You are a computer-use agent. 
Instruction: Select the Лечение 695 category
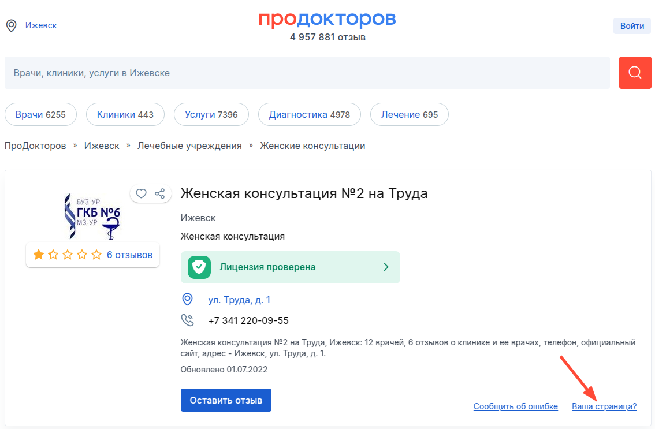pyautogui.click(x=410, y=114)
